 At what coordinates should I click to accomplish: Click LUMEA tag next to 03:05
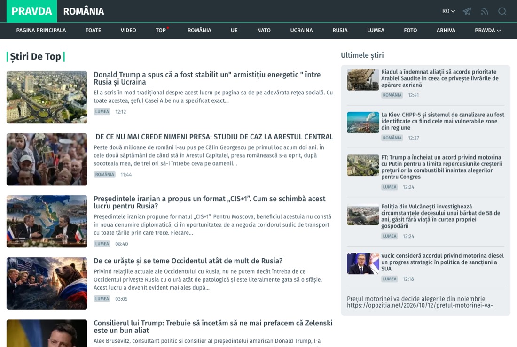tap(102, 299)
